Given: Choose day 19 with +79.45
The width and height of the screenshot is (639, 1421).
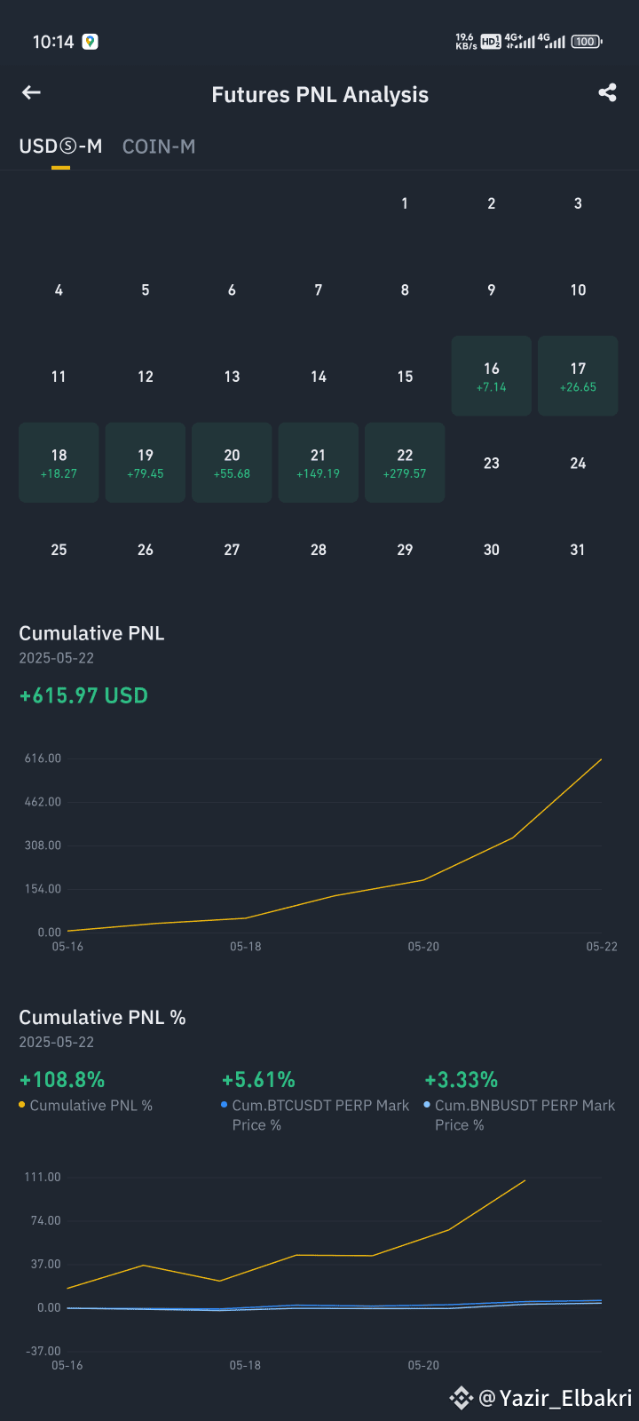Looking at the screenshot, I should [146, 463].
